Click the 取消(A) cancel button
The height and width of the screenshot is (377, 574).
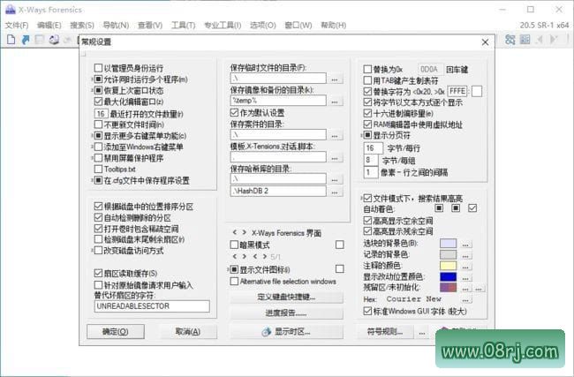coord(188,332)
